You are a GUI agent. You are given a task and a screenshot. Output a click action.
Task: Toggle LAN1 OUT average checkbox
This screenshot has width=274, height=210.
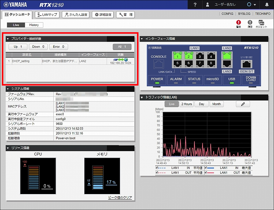point(157,173)
